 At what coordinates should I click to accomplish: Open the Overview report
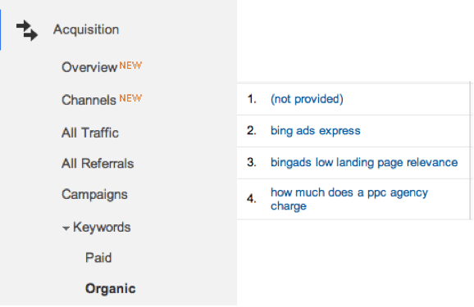89,67
